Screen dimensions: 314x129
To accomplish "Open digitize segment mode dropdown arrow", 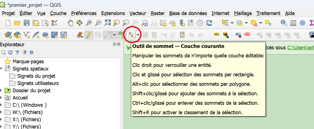I will (x=114, y=35).
